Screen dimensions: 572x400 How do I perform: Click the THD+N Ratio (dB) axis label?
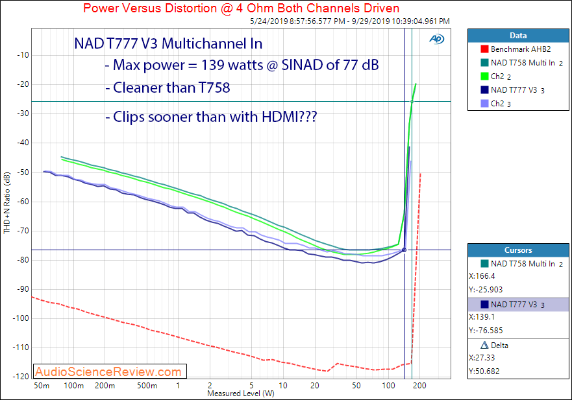7,203
